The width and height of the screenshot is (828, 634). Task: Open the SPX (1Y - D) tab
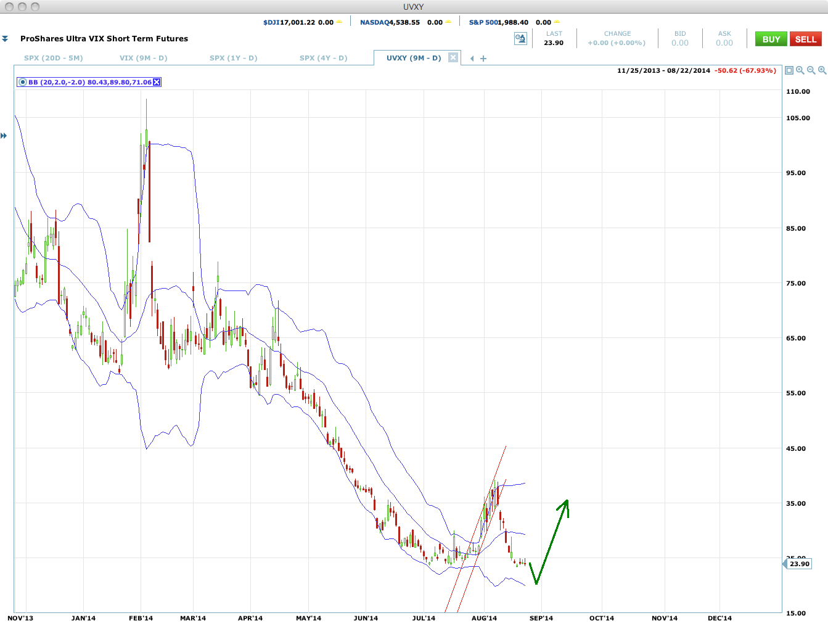pos(234,58)
